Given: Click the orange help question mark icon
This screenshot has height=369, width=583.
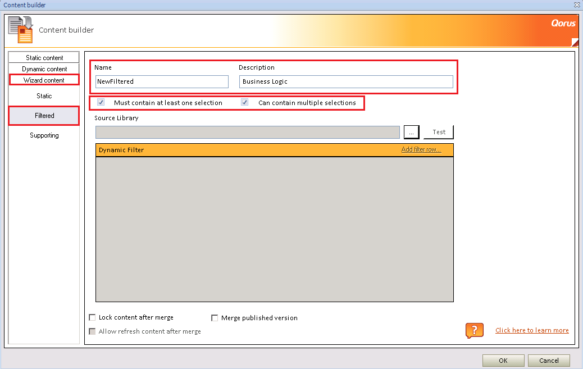Looking at the screenshot, I should tap(475, 330).
